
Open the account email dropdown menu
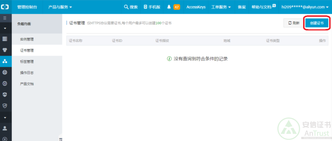(x=305, y=7)
